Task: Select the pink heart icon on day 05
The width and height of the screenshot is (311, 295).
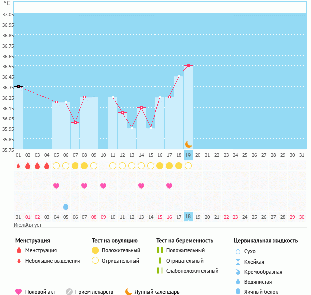Action: coord(56,186)
